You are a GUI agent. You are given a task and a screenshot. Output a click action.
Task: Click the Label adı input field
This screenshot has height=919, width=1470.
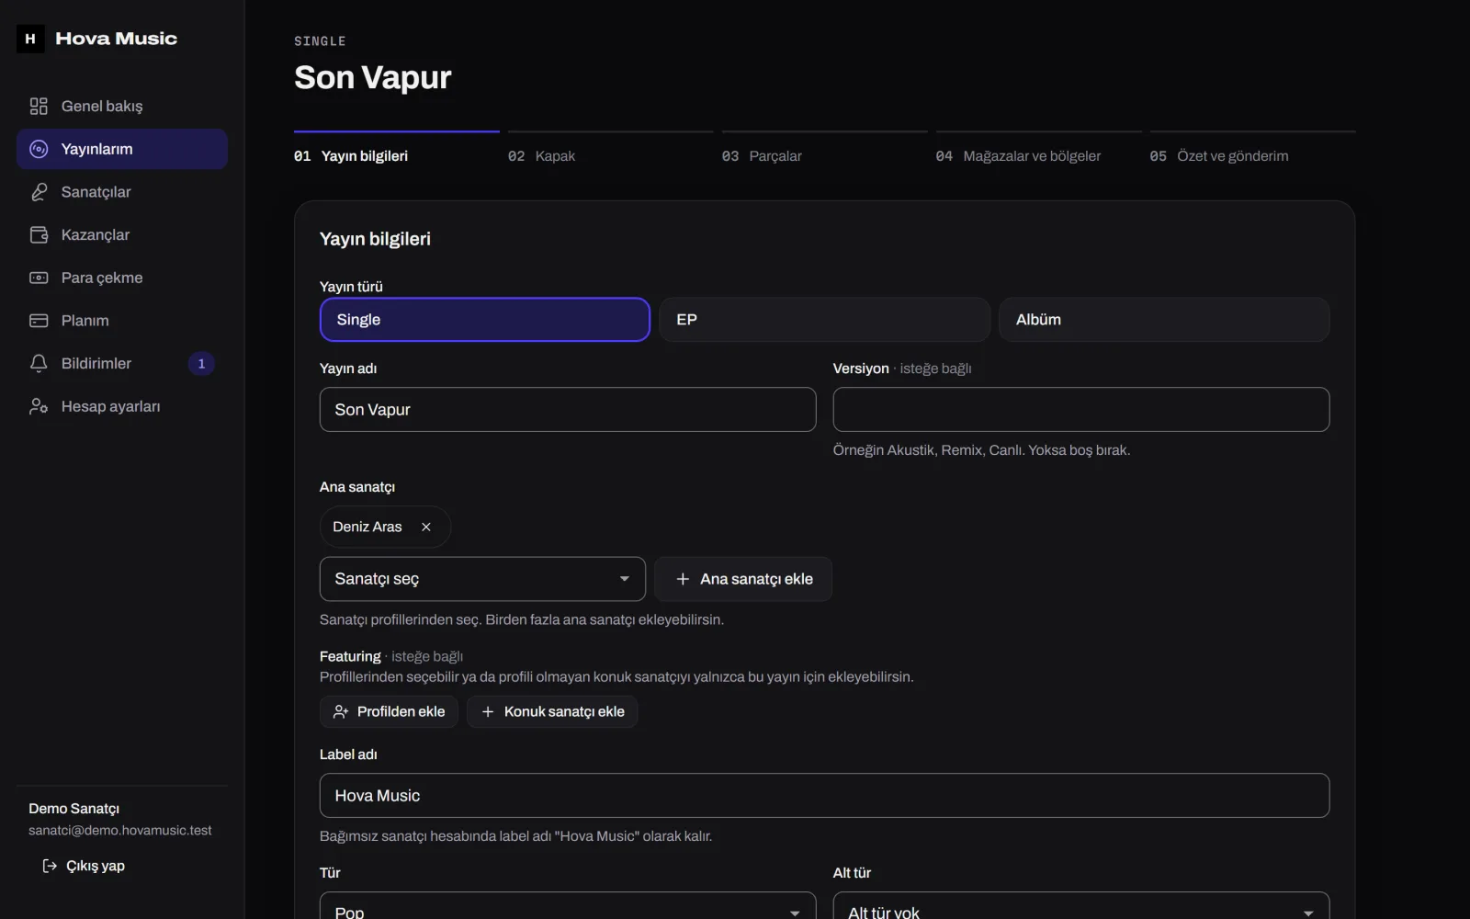pos(825,796)
